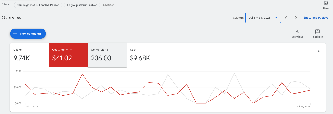Click the Download chart icon

[x=297, y=32]
